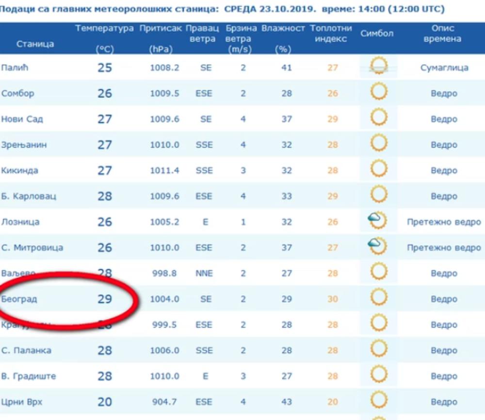The image size is (485, 420).
Task: Click the temperature value 29 for Београд
Action: [105, 299]
